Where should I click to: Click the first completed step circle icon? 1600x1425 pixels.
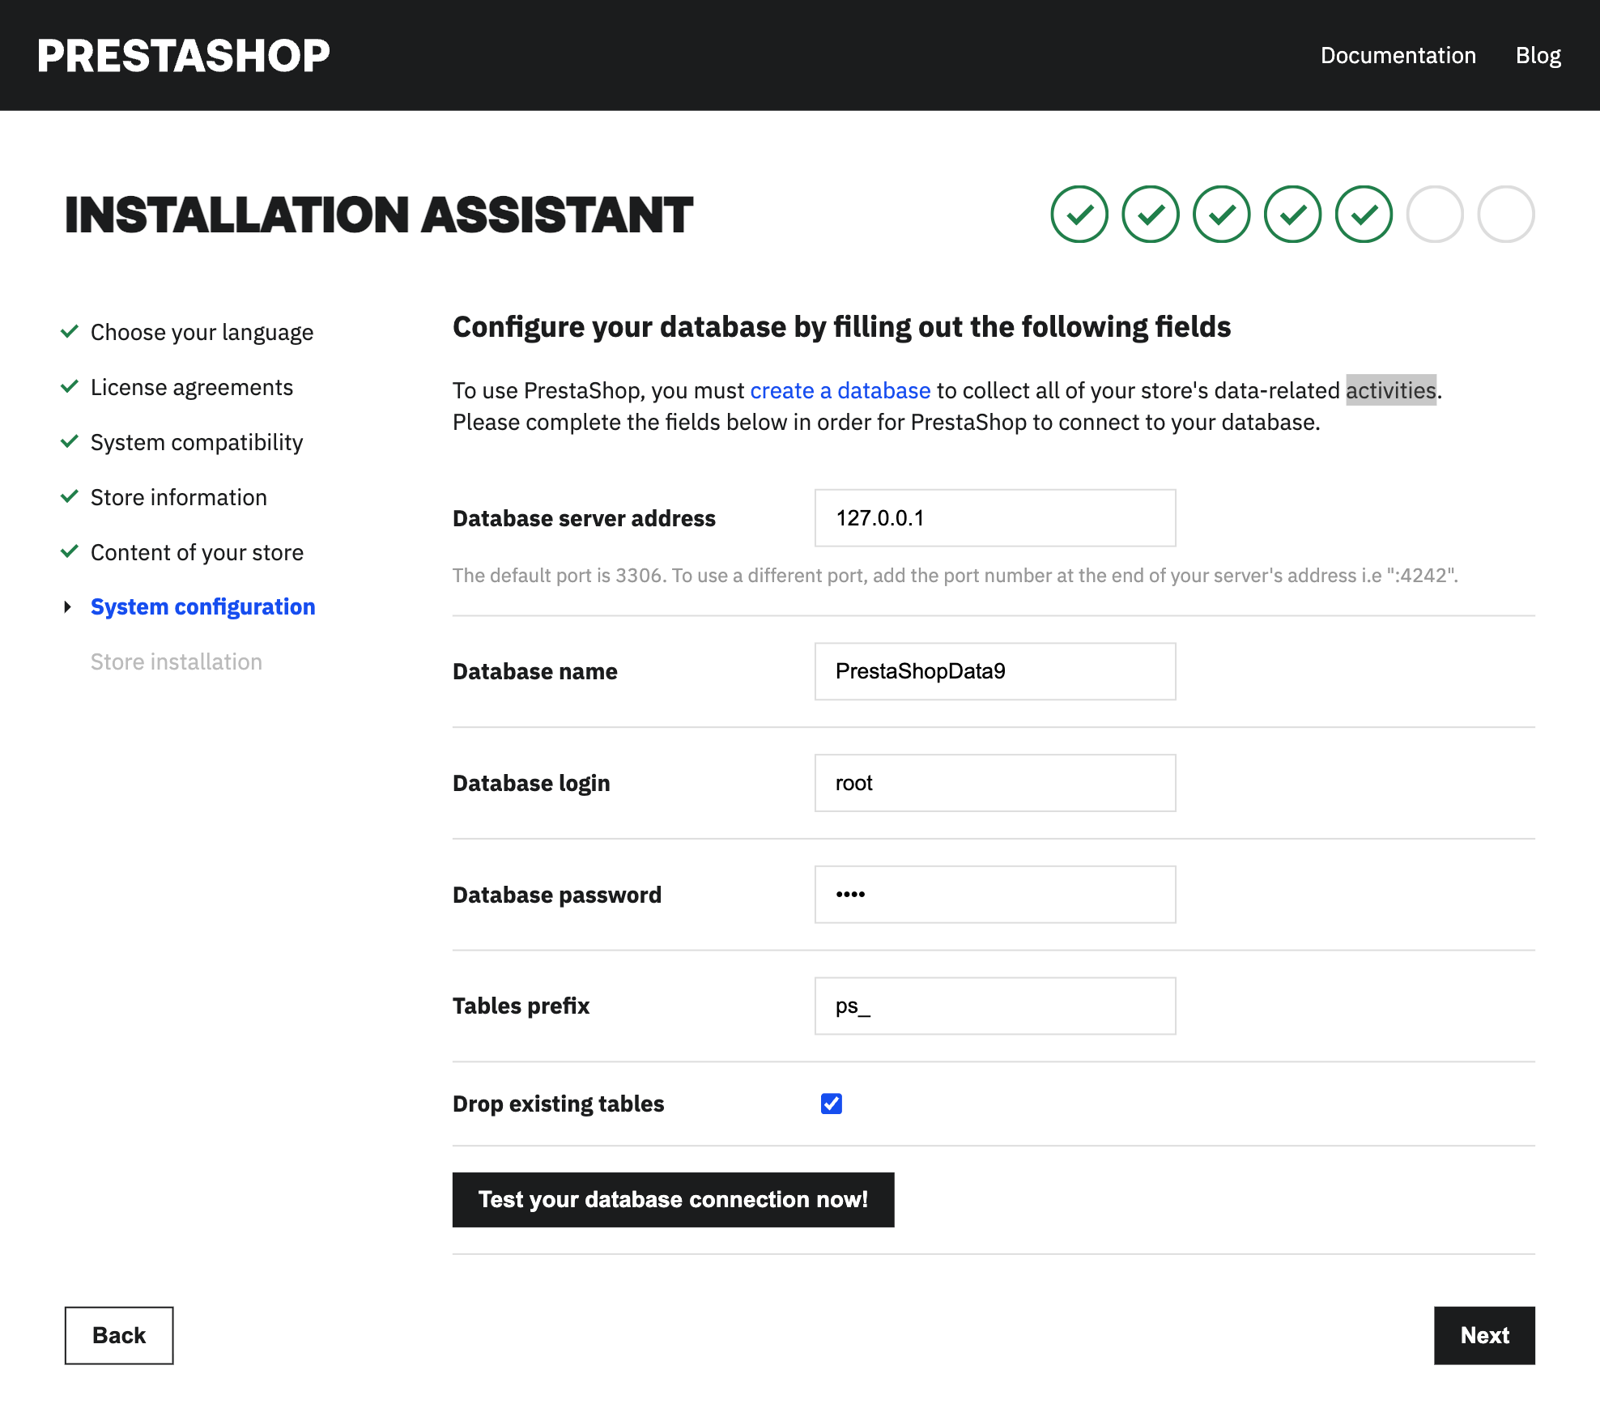tap(1079, 215)
